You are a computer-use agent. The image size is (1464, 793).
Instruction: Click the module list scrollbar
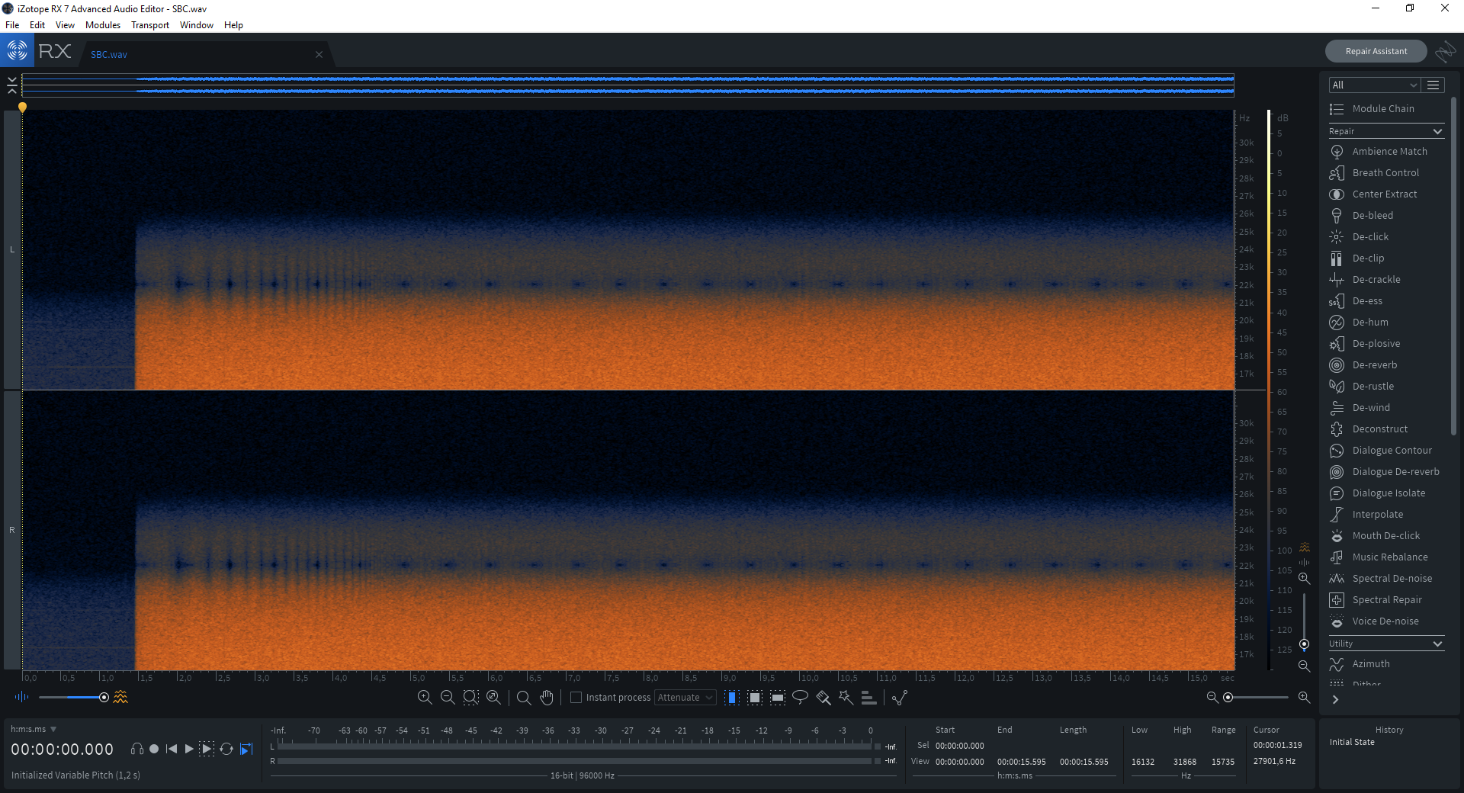pos(1453,267)
